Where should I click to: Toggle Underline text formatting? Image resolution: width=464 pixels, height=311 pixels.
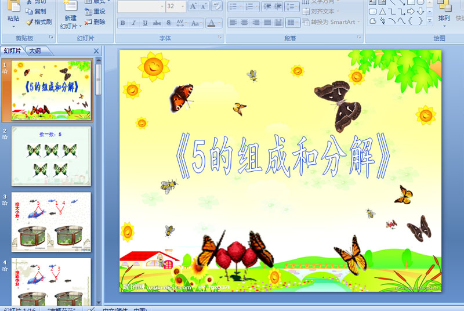(145, 23)
